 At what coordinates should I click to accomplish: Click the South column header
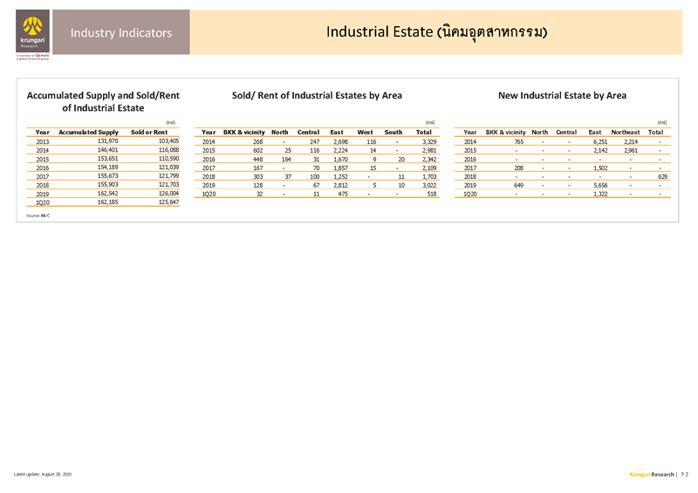(393, 131)
